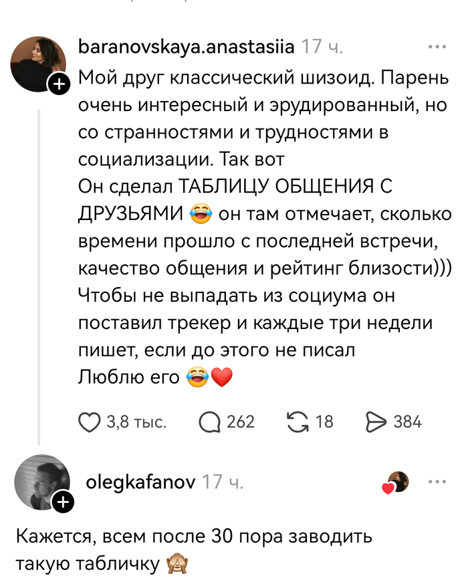Share the post using the paper plane icon

click(376, 421)
